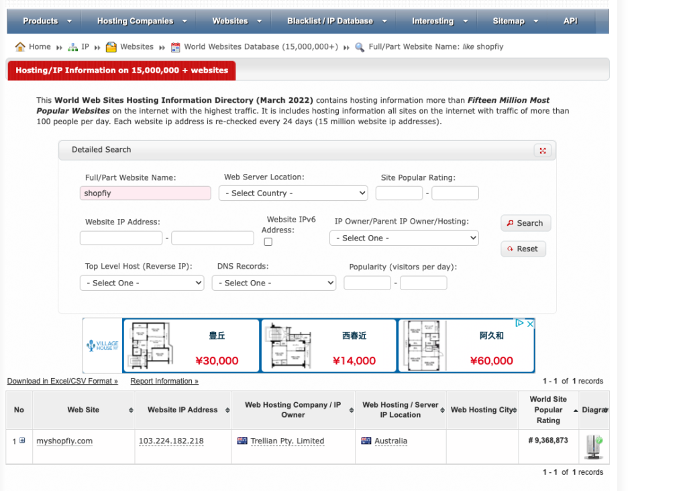The image size is (687, 491).
Task: Open the server diagram icon for myshopfiy.com
Action: click(593, 447)
